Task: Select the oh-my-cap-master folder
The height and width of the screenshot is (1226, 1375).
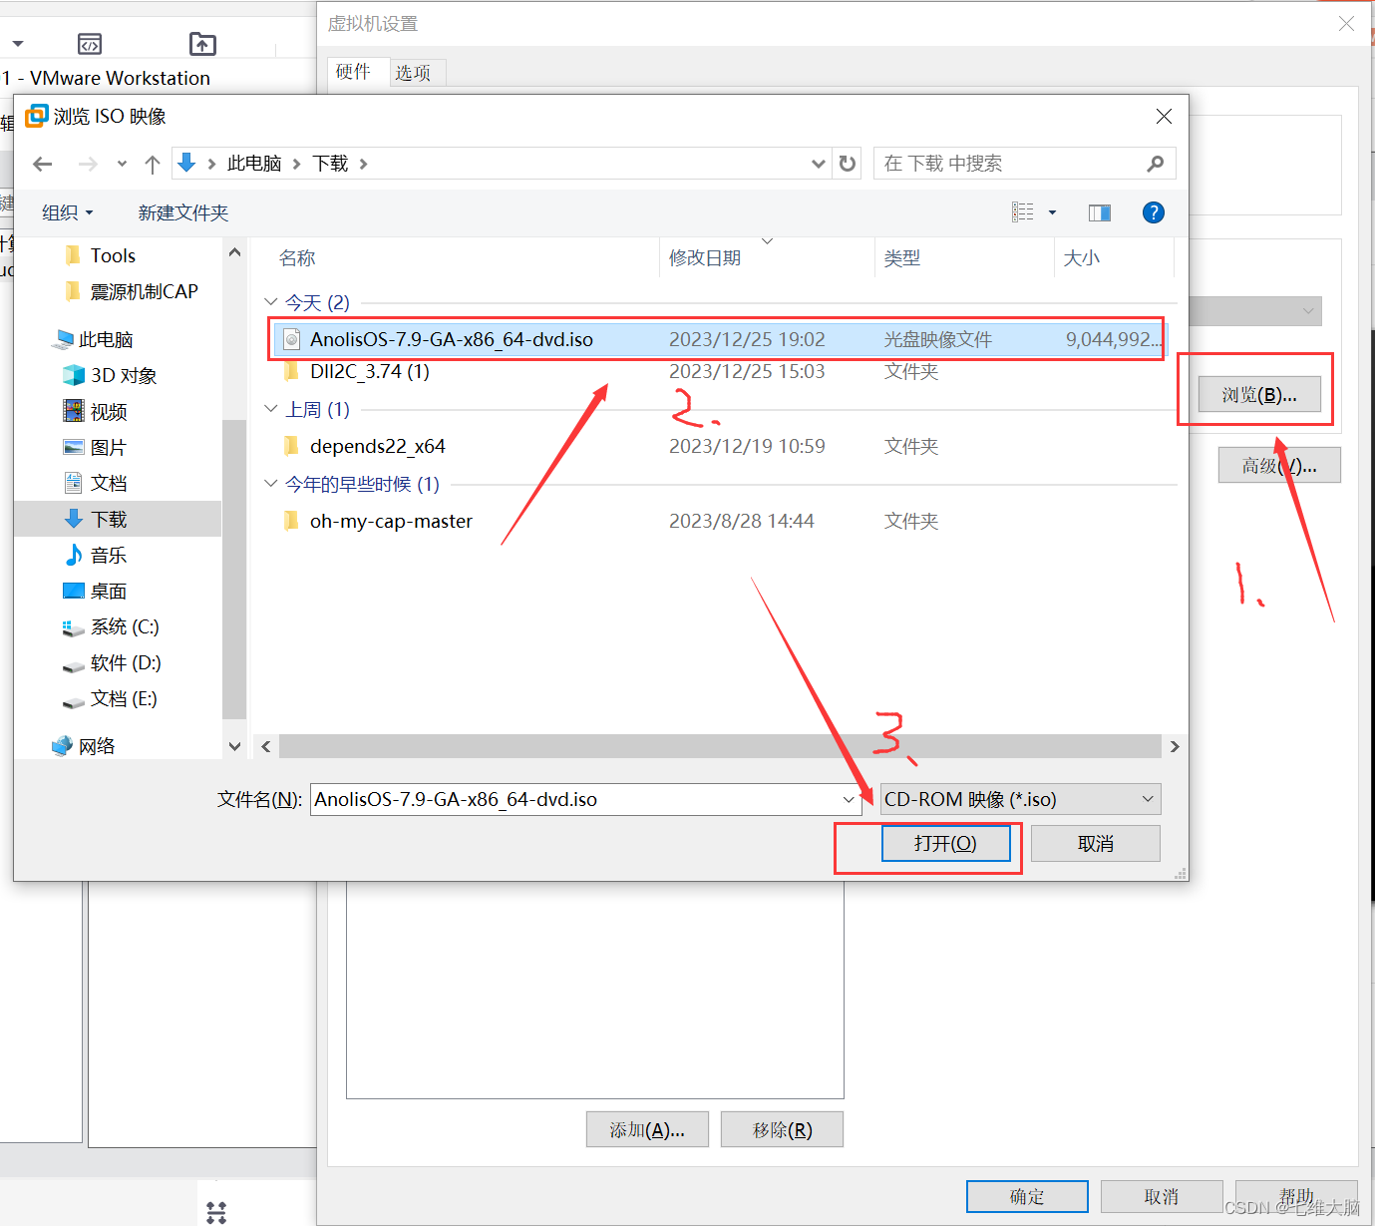Action: click(391, 521)
